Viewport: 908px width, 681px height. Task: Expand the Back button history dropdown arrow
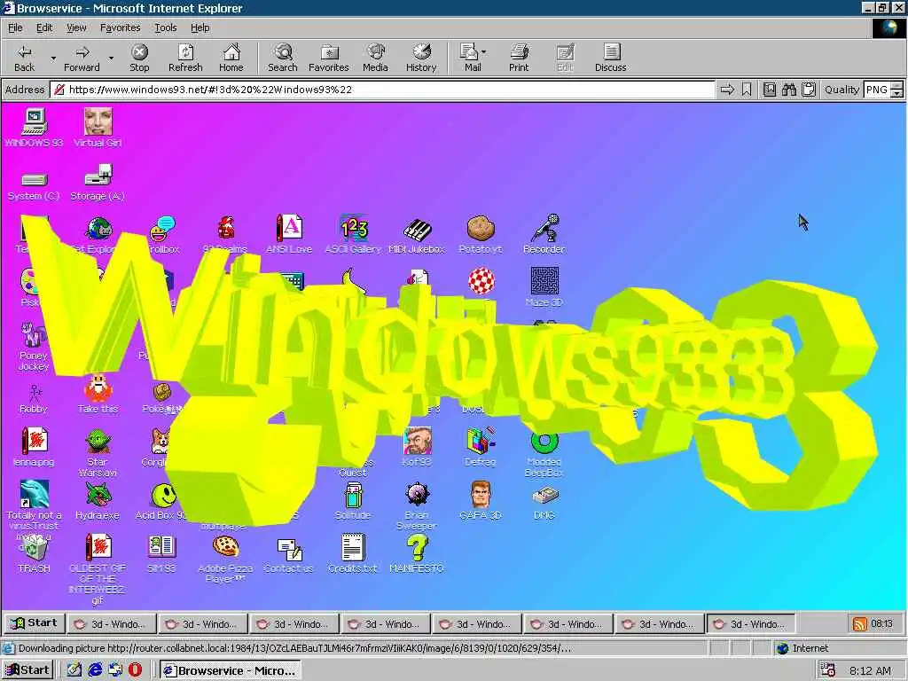click(x=53, y=58)
